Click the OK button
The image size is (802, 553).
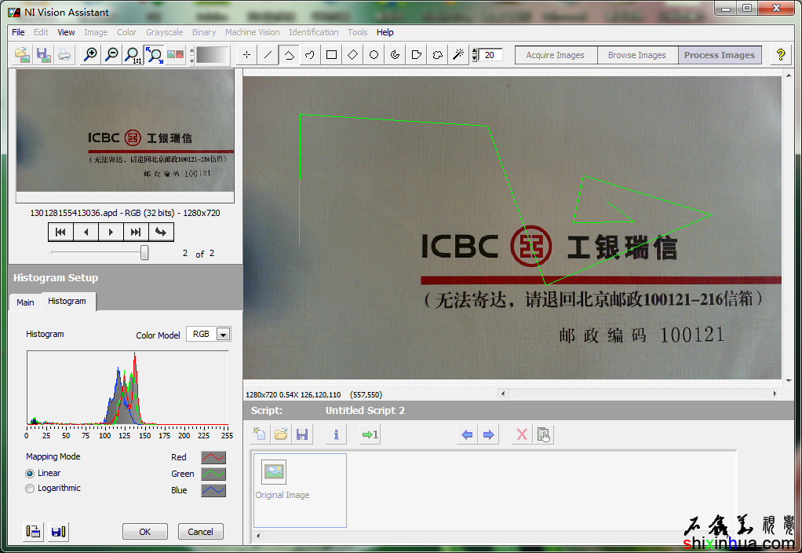click(145, 532)
